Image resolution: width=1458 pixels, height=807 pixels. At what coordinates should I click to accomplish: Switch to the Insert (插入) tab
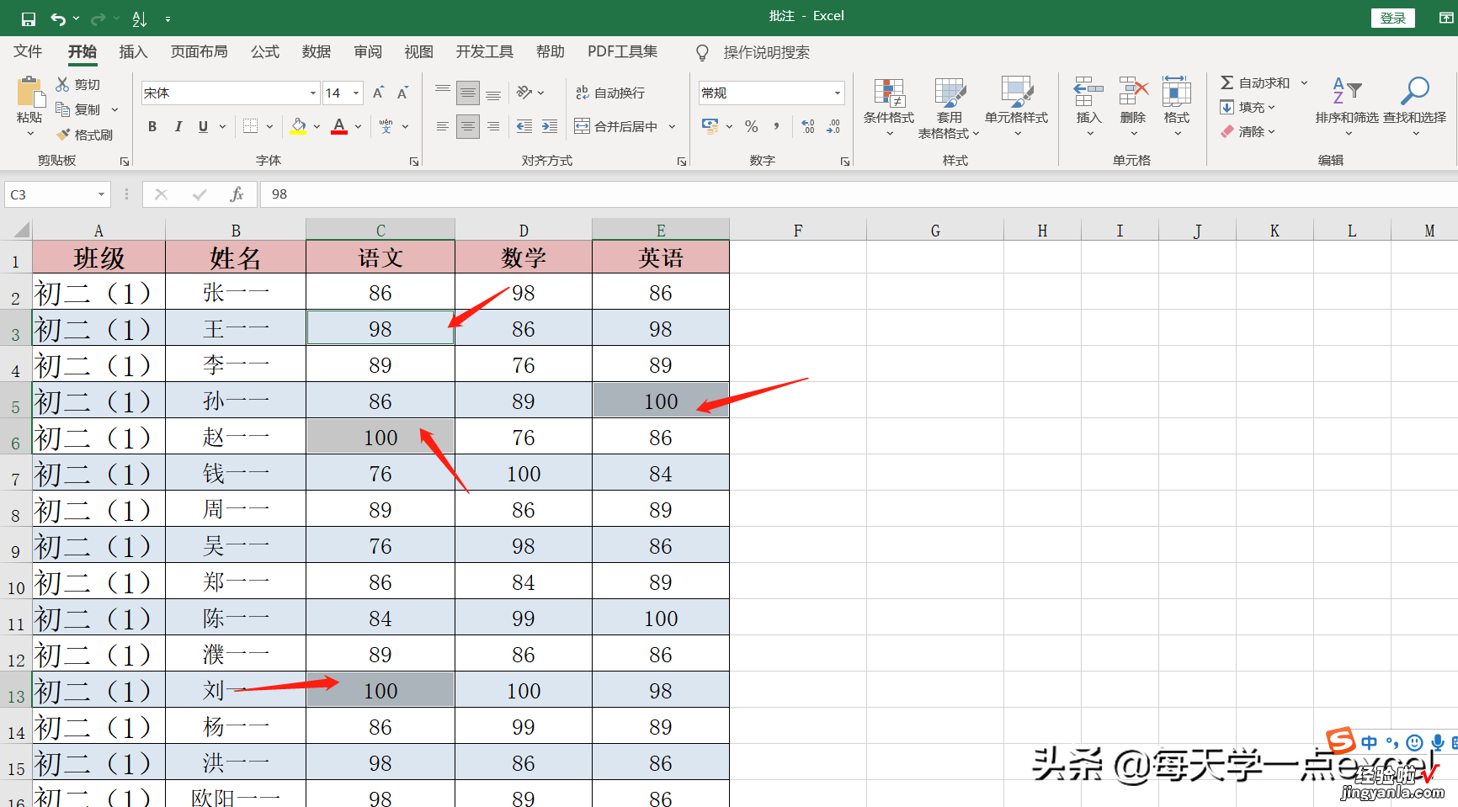tap(133, 52)
